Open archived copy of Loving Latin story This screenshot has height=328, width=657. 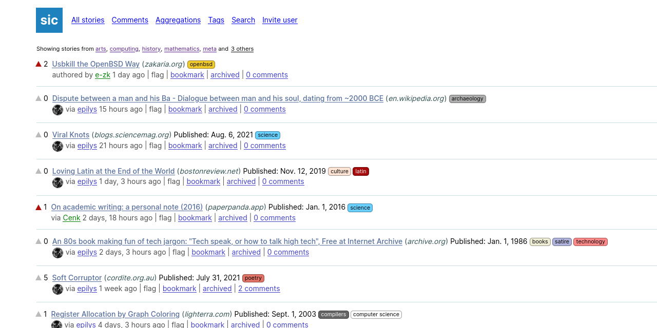click(x=241, y=181)
